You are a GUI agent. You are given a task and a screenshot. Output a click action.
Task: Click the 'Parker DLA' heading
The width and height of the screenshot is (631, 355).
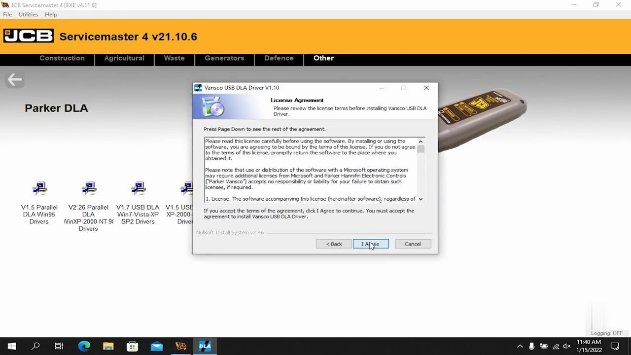click(56, 108)
